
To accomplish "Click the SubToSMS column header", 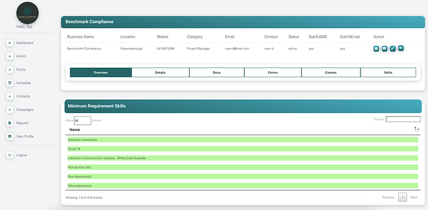I will click(x=318, y=37).
